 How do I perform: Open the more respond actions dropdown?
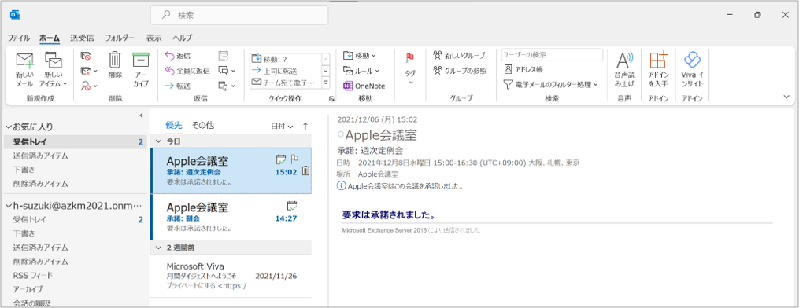(x=227, y=86)
